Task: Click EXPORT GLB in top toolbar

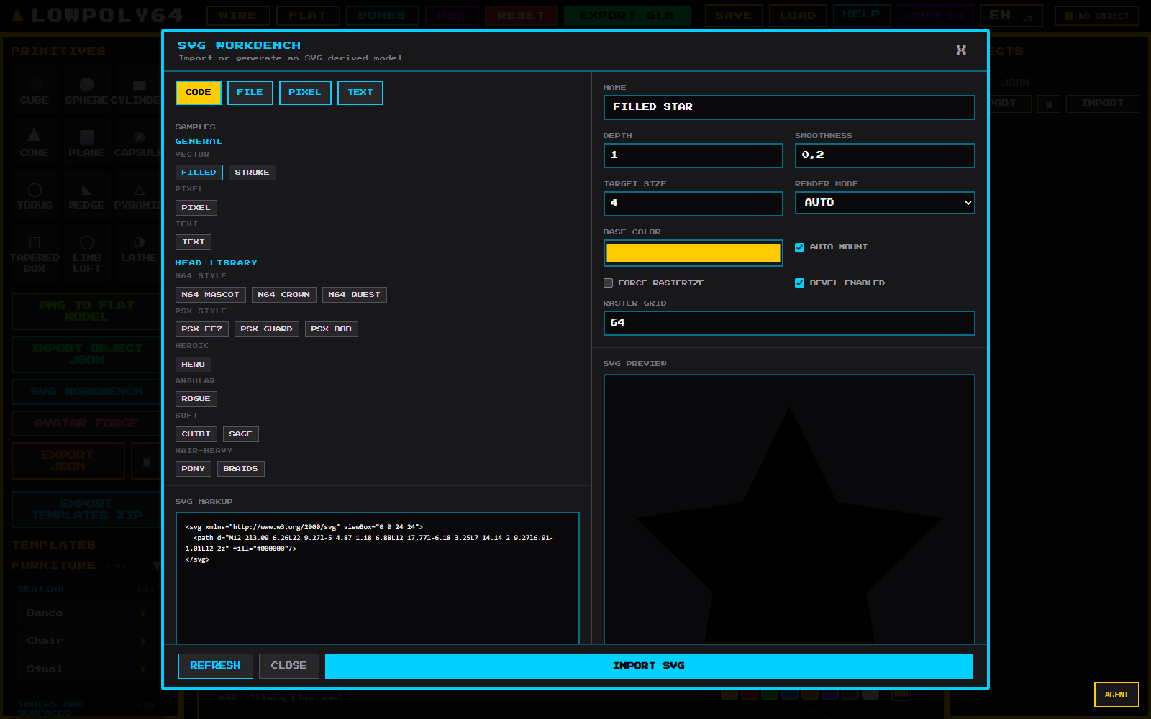Action: pos(627,15)
